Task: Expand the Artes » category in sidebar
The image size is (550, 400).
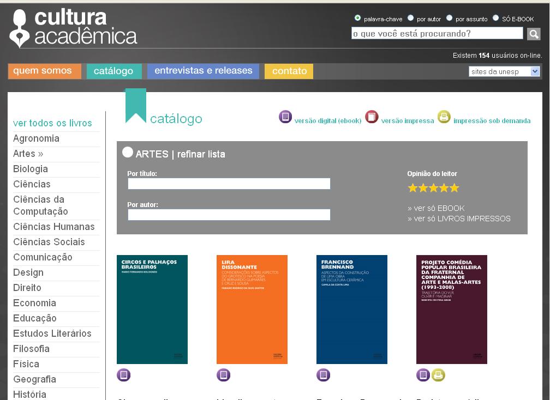Action: [x=28, y=154]
